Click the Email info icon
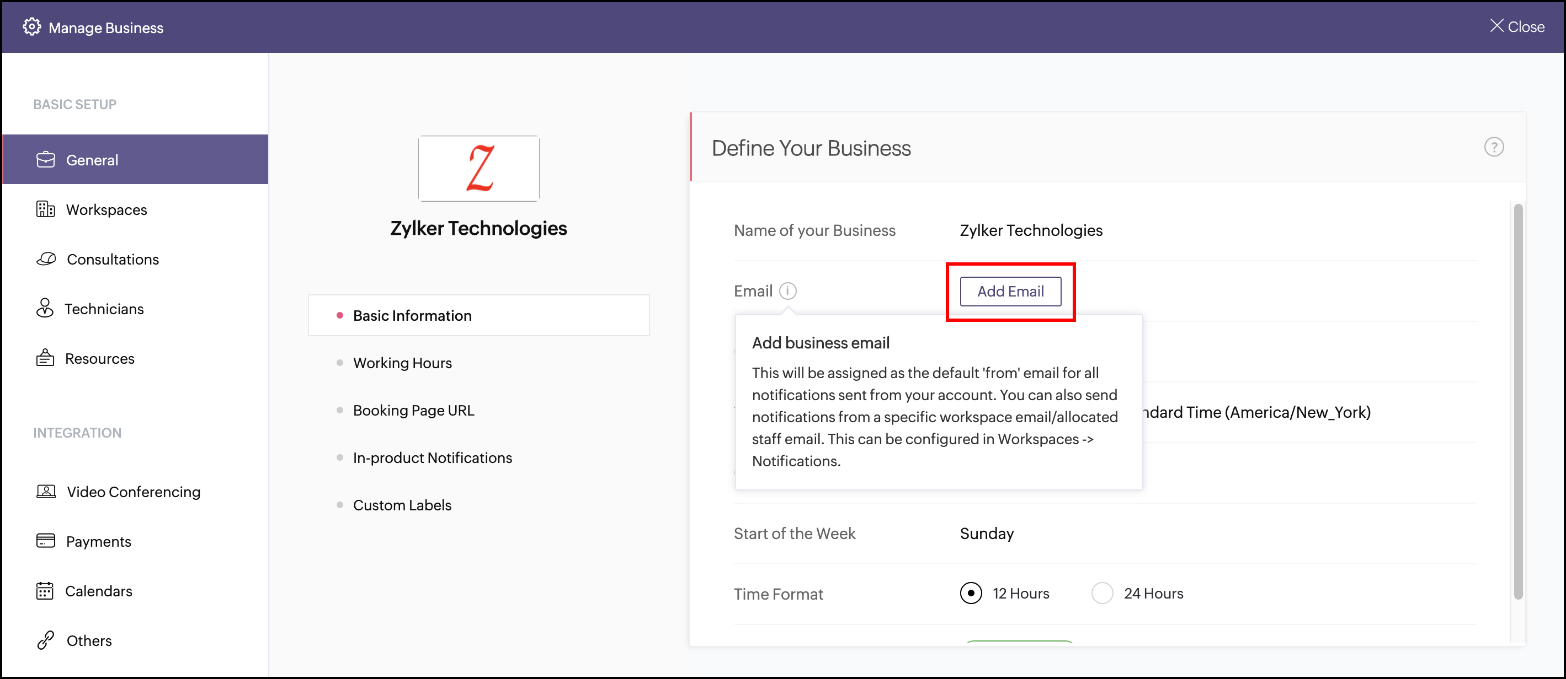The image size is (1566, 679). click(788, 291)
